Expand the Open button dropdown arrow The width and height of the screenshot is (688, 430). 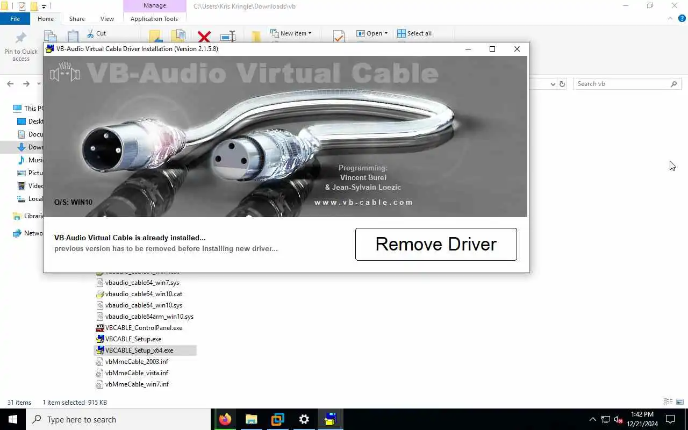386,33
